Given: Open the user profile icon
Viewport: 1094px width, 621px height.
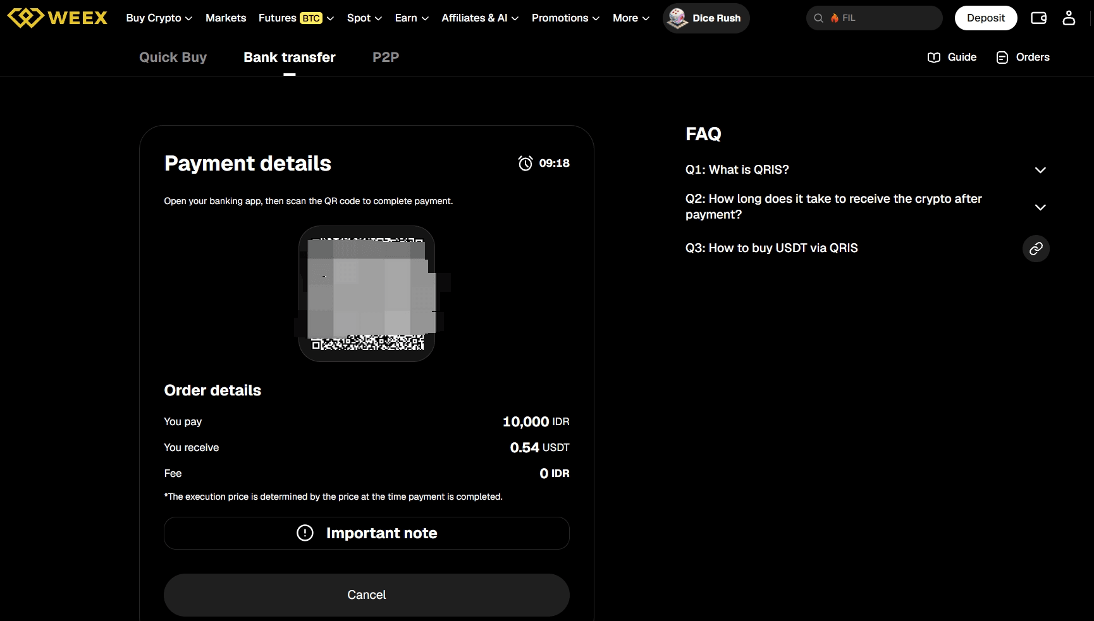Looking at the screenshot, I should pyautogui.click(x=1069, y=18).
